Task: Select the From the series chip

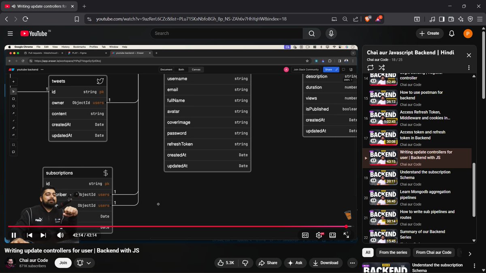Action: coord(393,252)
